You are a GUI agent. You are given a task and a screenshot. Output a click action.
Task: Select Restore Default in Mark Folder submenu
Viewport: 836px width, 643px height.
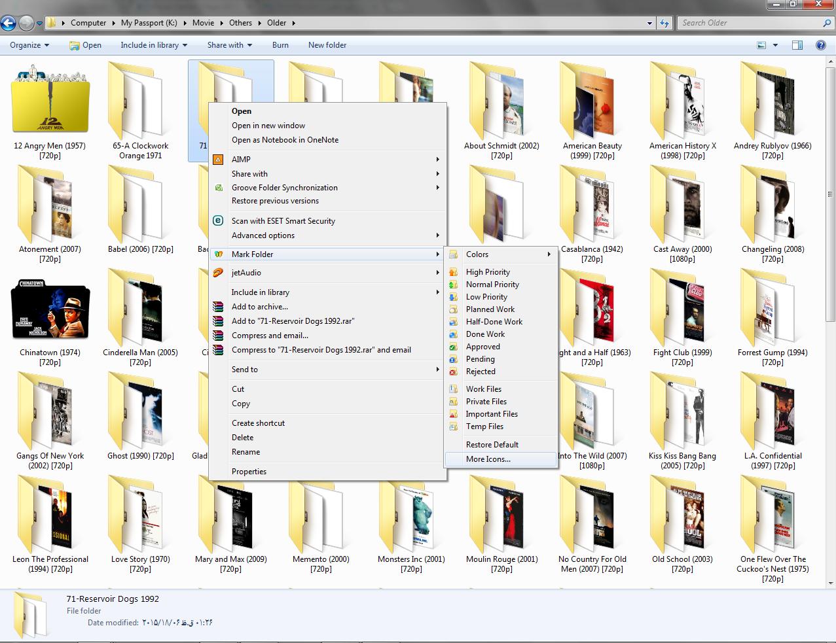tap(492, 445)
